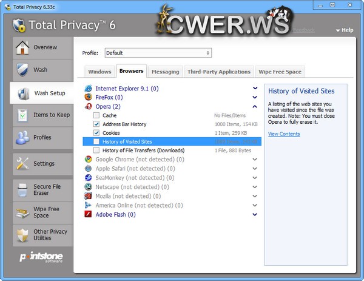Open the Help menu
The width and height of the screenshot is (364, 281).
tap(344, 30)
